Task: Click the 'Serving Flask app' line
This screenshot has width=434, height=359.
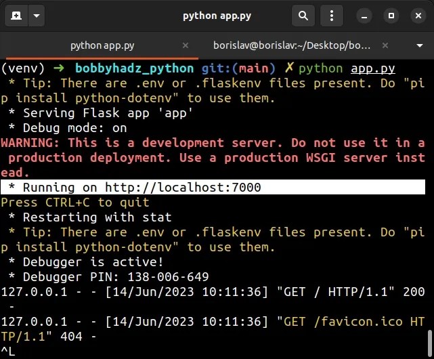Action: [101, 113]
